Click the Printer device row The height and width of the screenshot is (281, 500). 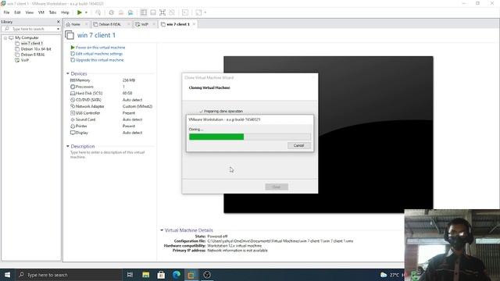pos(112,126)
